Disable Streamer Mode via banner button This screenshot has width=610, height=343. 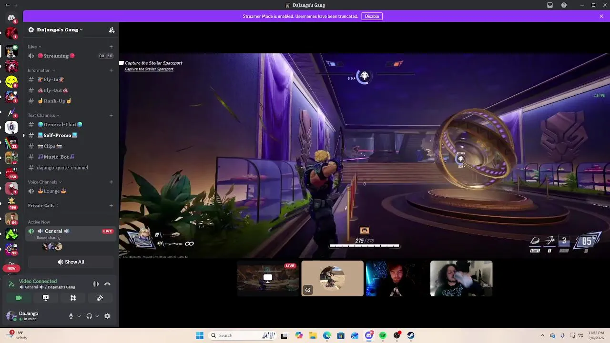point(372,16)
